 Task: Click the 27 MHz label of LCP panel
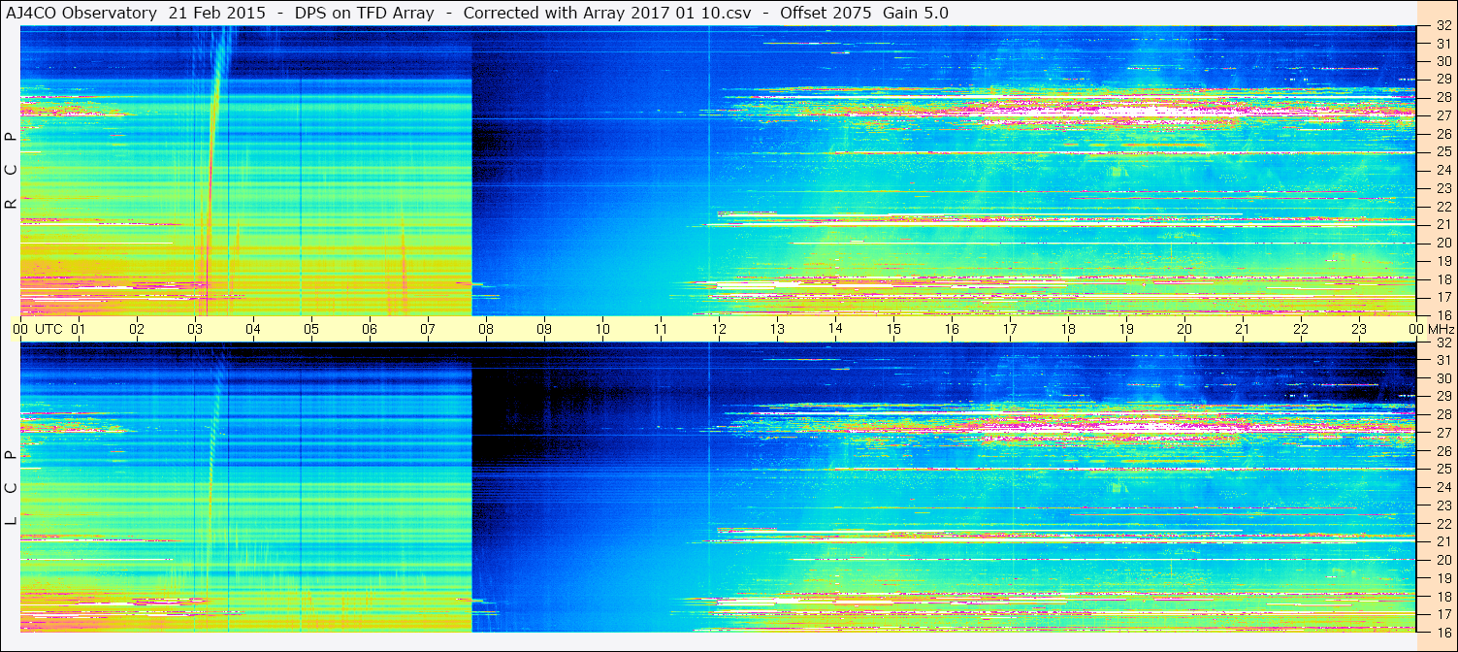[x=1442, y=433]
